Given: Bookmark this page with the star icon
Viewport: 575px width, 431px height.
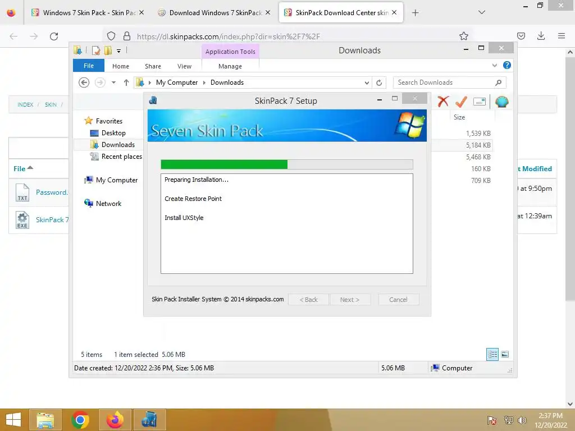Looking at the screenshot, I should (463, 36).
